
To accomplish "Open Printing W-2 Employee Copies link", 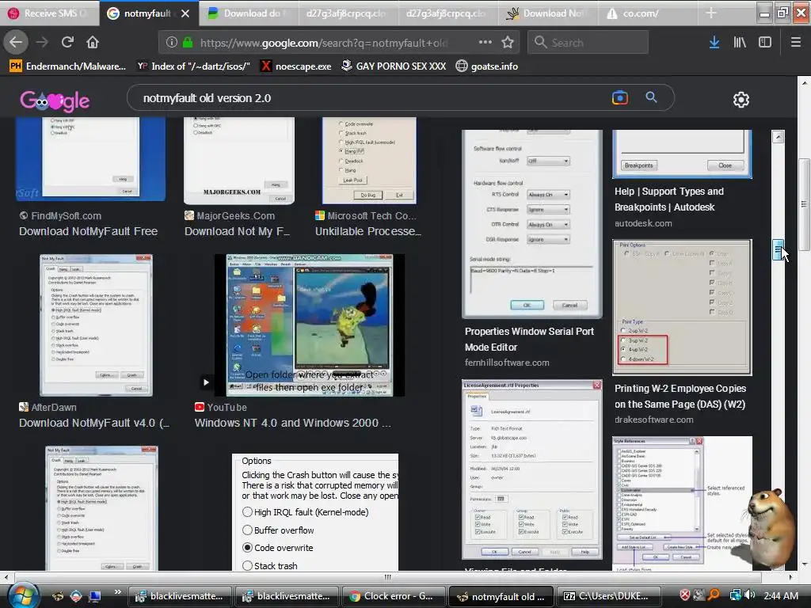I will pos(680,397).
